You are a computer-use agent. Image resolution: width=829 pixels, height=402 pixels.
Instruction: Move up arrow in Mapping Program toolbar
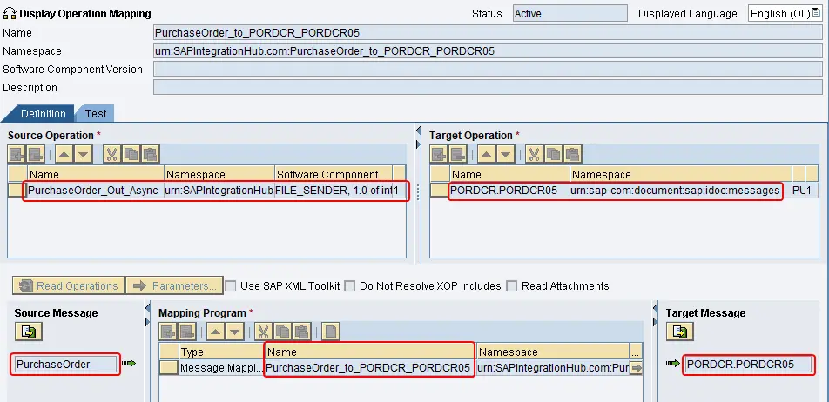coord(215,332)
